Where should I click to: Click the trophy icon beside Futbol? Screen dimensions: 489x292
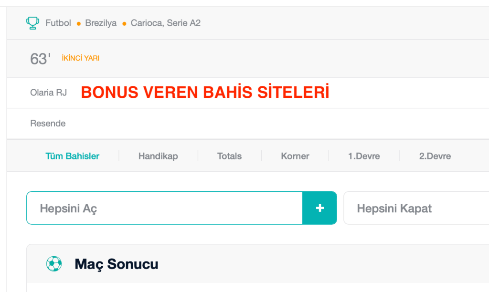32,23
